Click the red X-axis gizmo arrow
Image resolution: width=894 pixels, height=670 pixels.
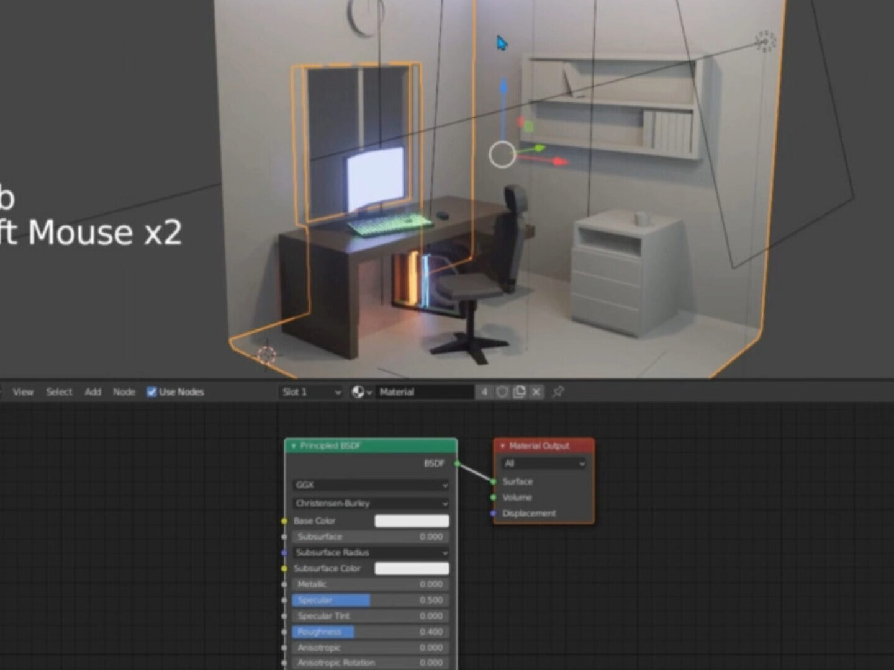tap(559, 161)
